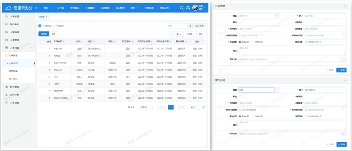Click 高级 advanced search button

pos(199,26)
